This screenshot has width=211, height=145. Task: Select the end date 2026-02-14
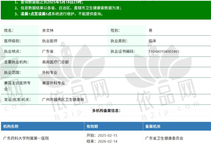tap(108, 141)
